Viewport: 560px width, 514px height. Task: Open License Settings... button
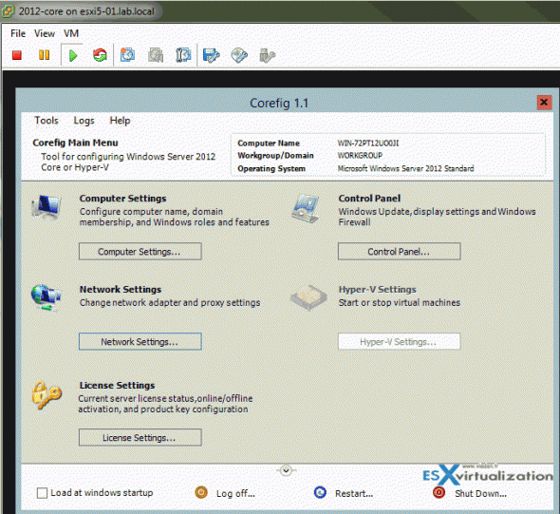[x=140, y=437]
